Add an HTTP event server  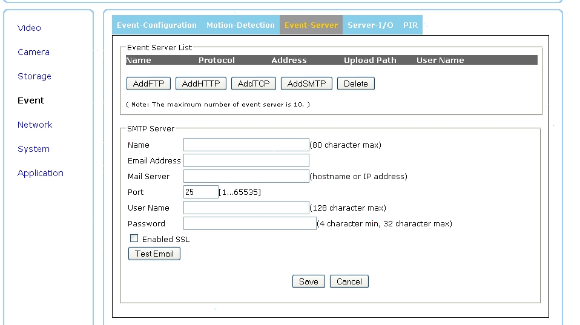point(201,84)
